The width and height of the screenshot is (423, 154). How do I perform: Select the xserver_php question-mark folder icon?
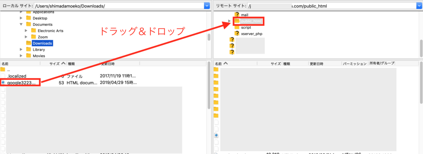pyautogui.click(x=237, y=34)
